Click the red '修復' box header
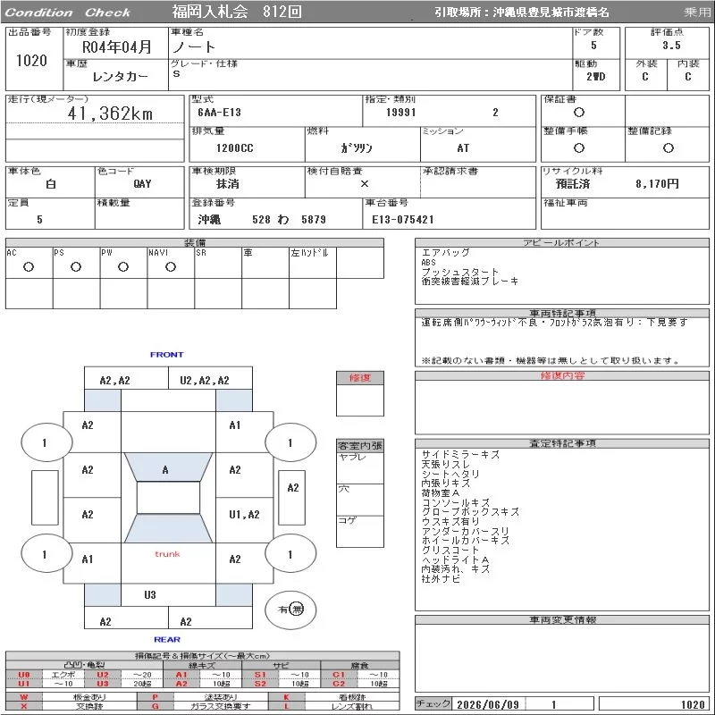The width and height of the screenshot is (715, 715). (x=360, y=377)
